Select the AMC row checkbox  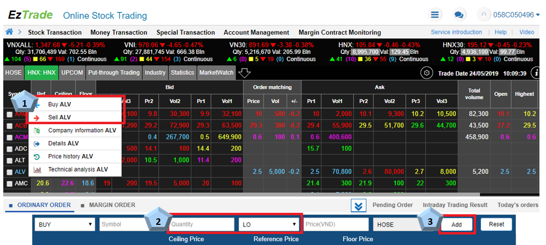click(9, 184)
